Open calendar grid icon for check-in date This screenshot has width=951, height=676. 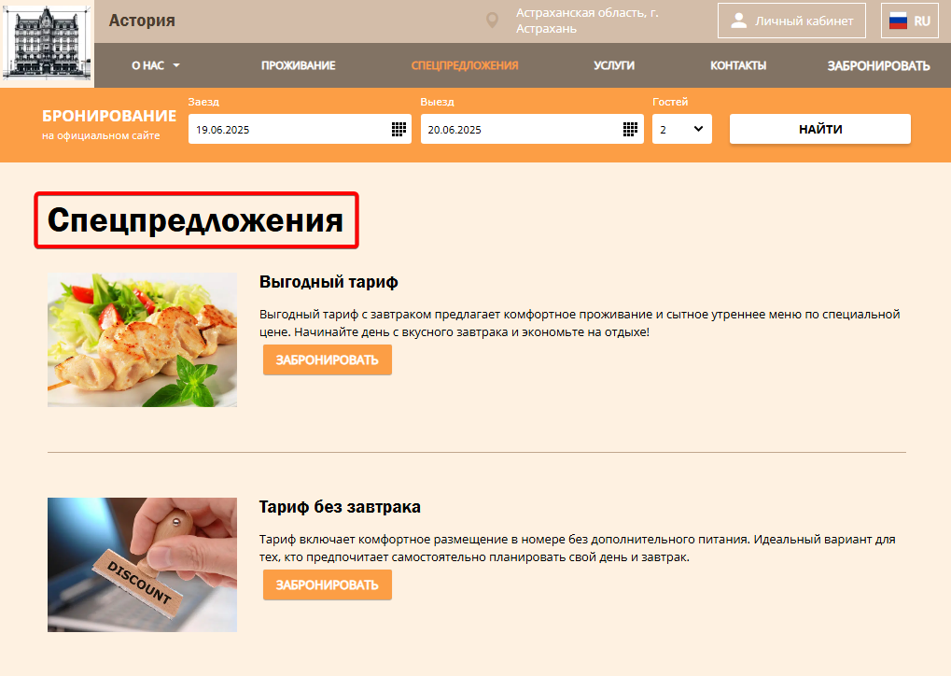pyautogui.click(x=399, y=129)
